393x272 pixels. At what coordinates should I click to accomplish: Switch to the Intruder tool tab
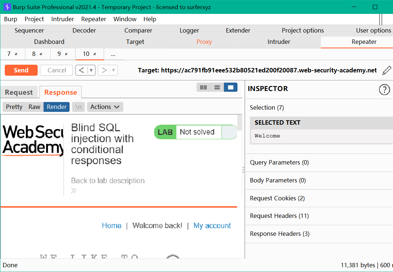(x=279, y=42)
